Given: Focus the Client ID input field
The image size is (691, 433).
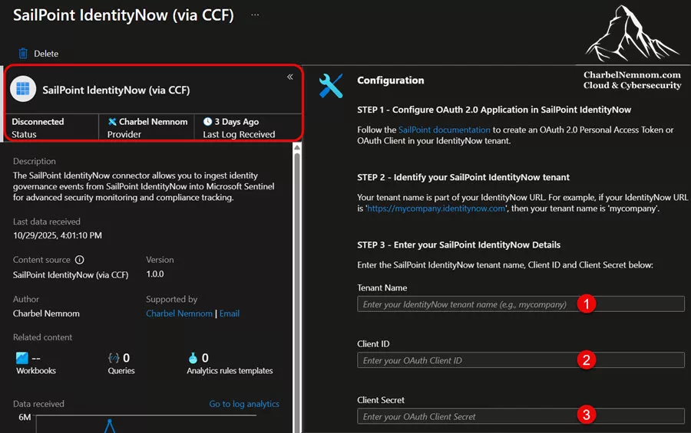Looking at the screenshot, I should tap(521, 360).
